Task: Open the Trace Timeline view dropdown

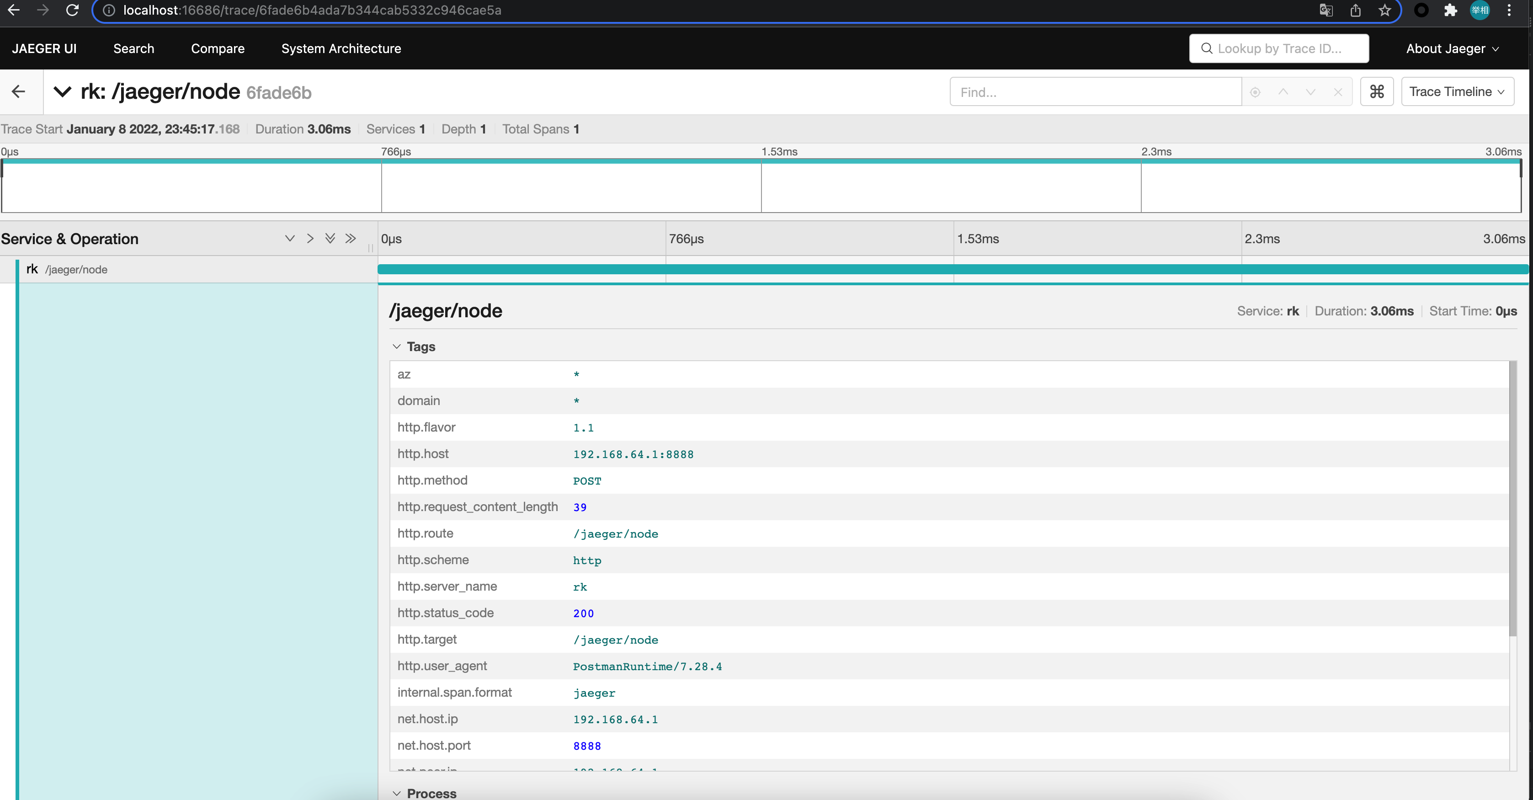Action: click(1458, 92)
